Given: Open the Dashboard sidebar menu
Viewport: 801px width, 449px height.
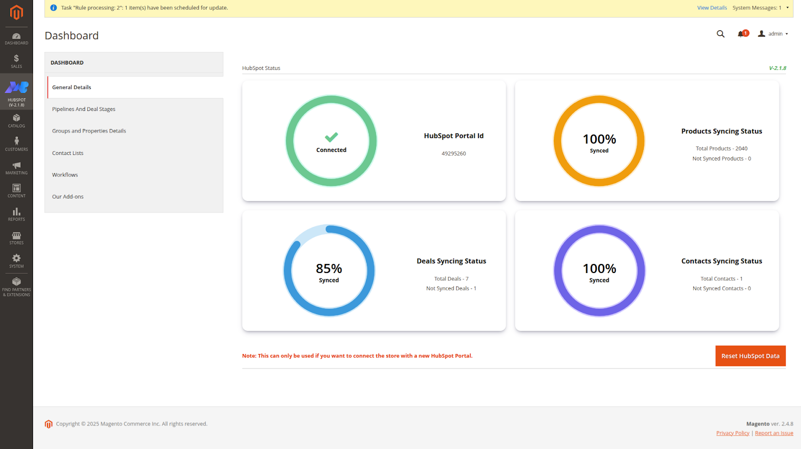Looking at the screenshot, I should tap(17, 38).
